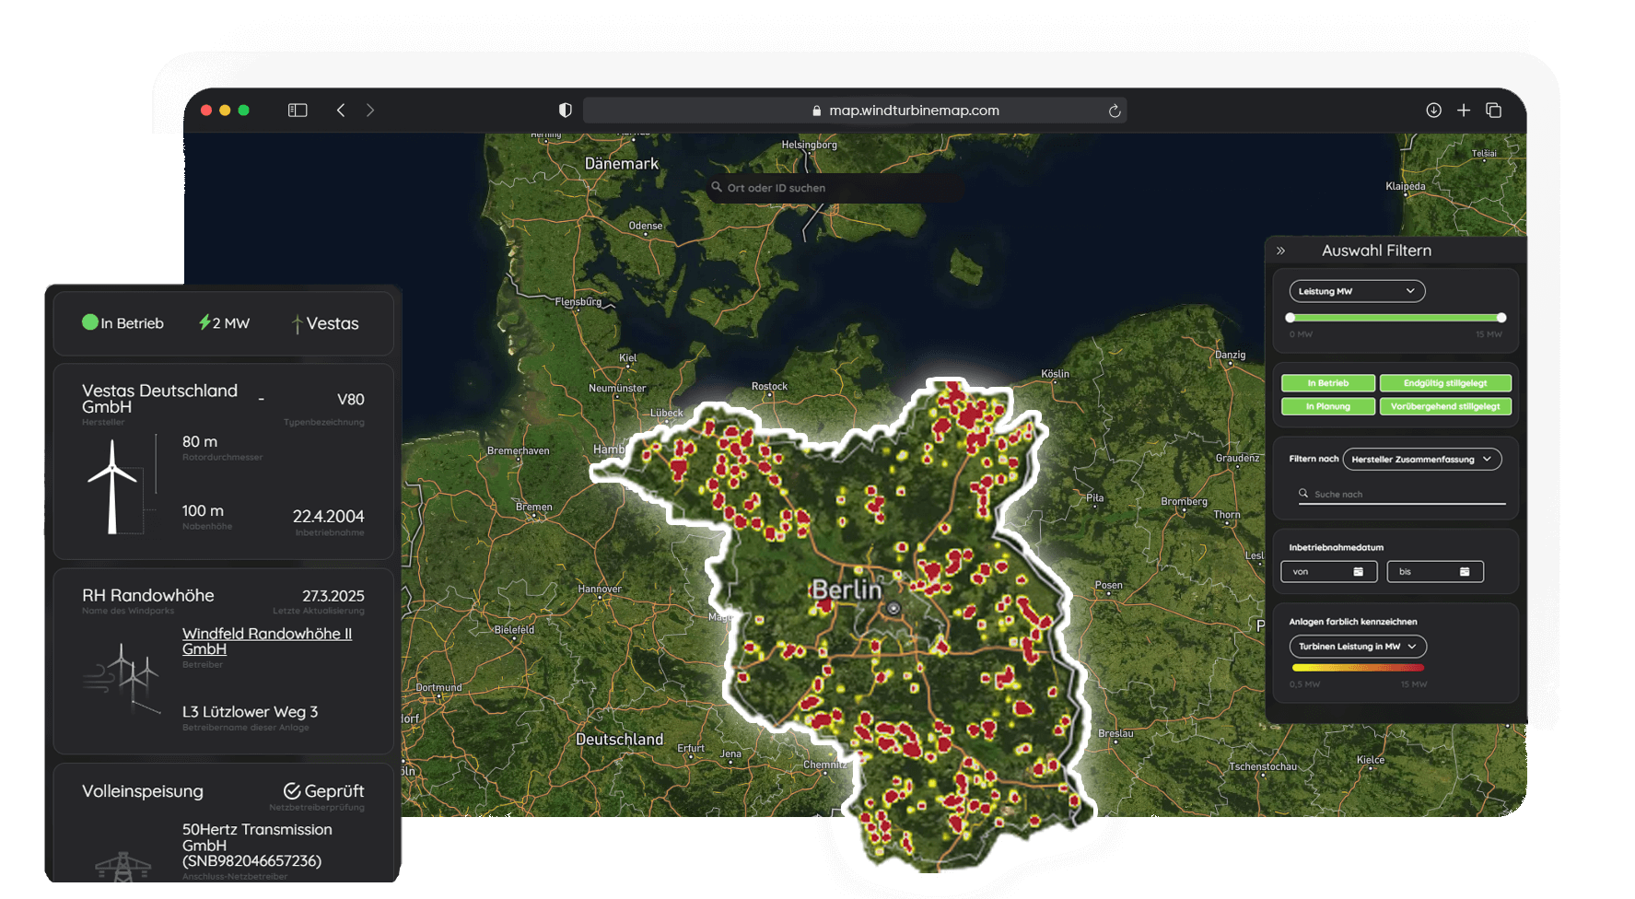Click the small turbine icon beside Vestas
This screenshot has height=899, width=1635.
[x=297, y=324]
